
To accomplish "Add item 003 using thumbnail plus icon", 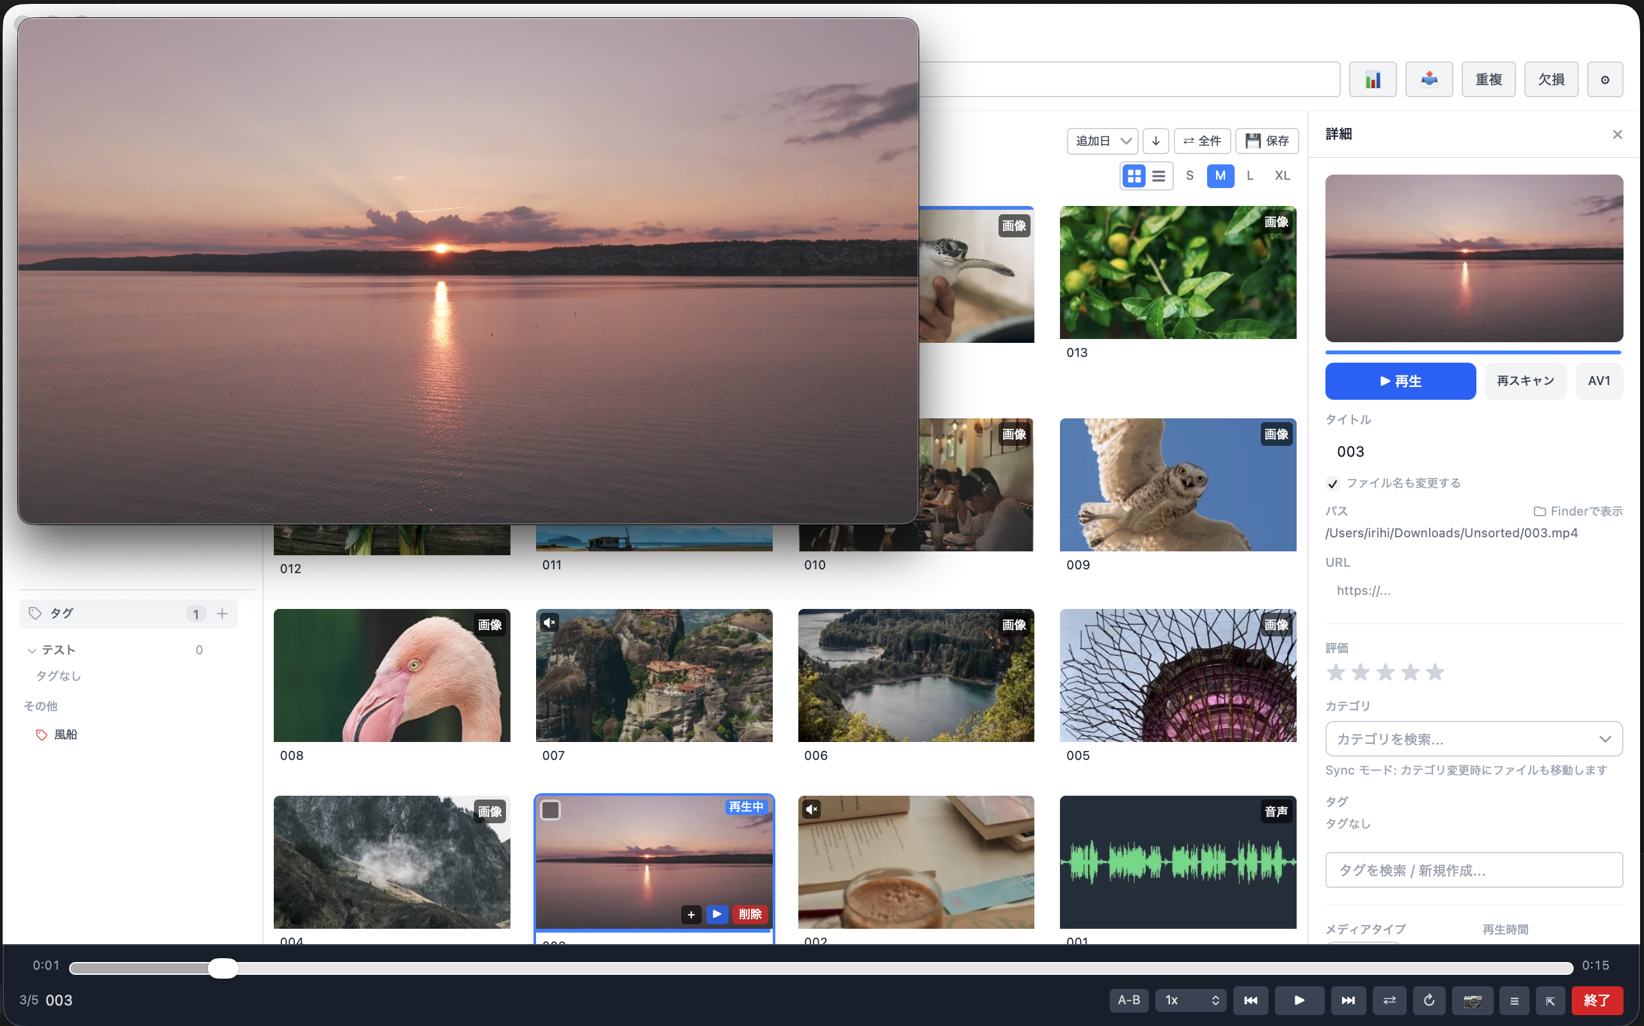I will coord(691,914).
